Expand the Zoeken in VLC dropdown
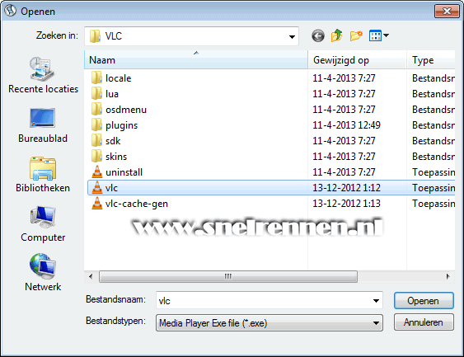Image resolution: width=464 pixels, height=357 pixels. tap(292, 36)
